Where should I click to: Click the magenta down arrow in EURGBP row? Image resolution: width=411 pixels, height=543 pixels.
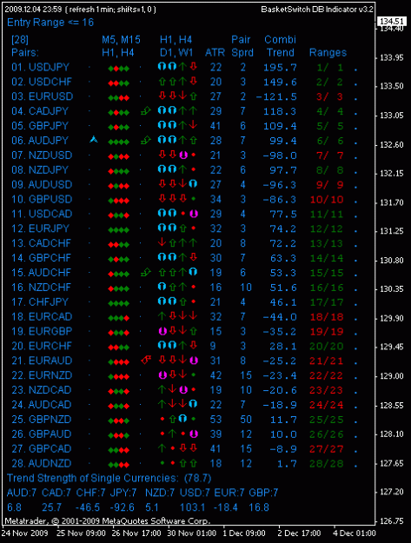coord(162,331)
